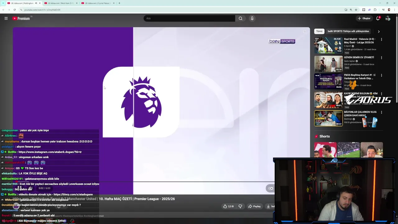Open MİLYONLAR ÇALARKEN VLOG thumbnail

(328, 118)
